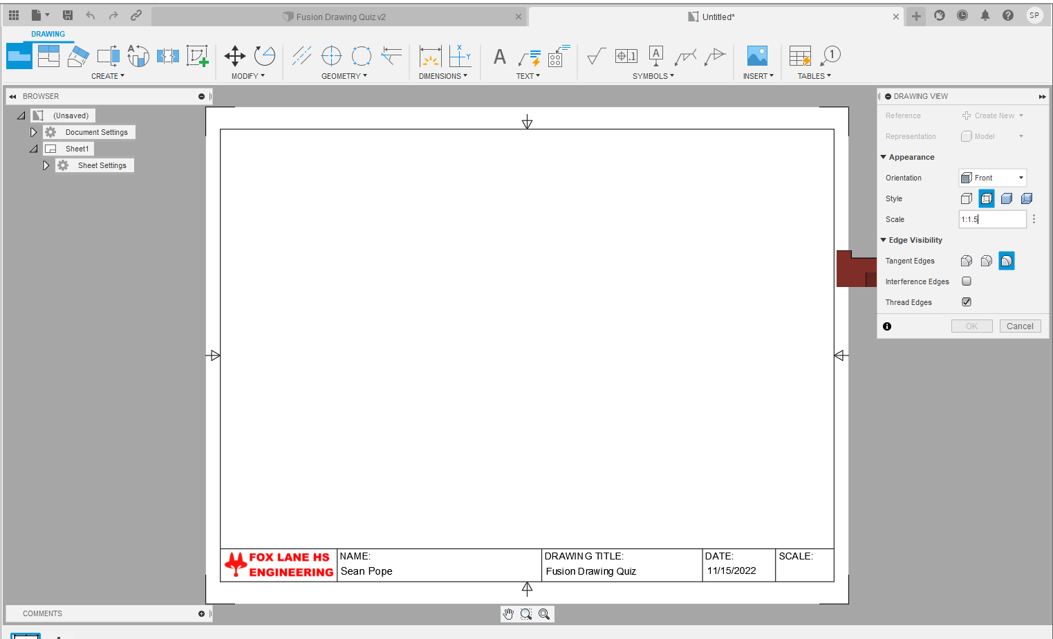Select the Base View tool in Create
1053x639 pixels.
click(19, 55)
